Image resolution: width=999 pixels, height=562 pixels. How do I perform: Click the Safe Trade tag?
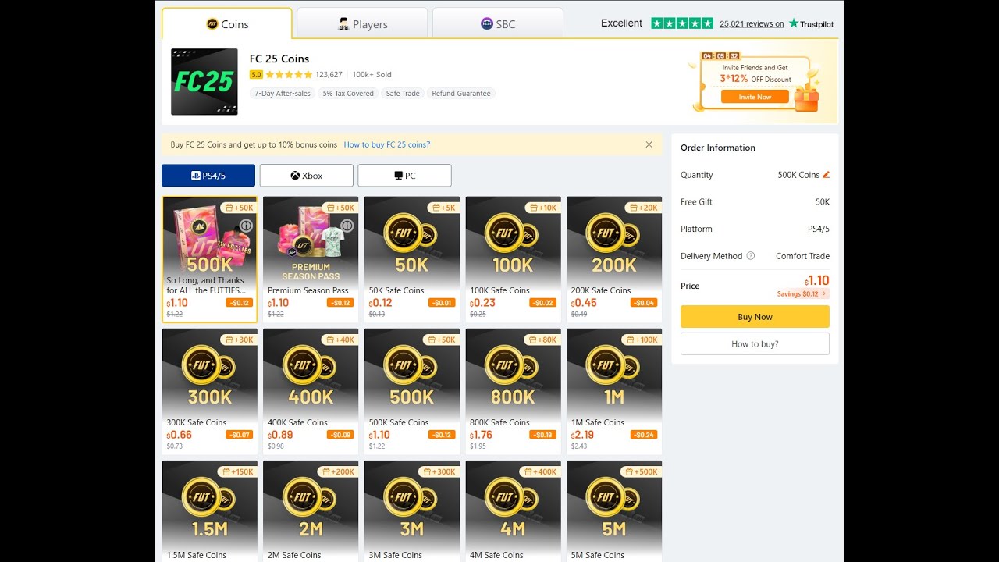[x=403, y=93]
